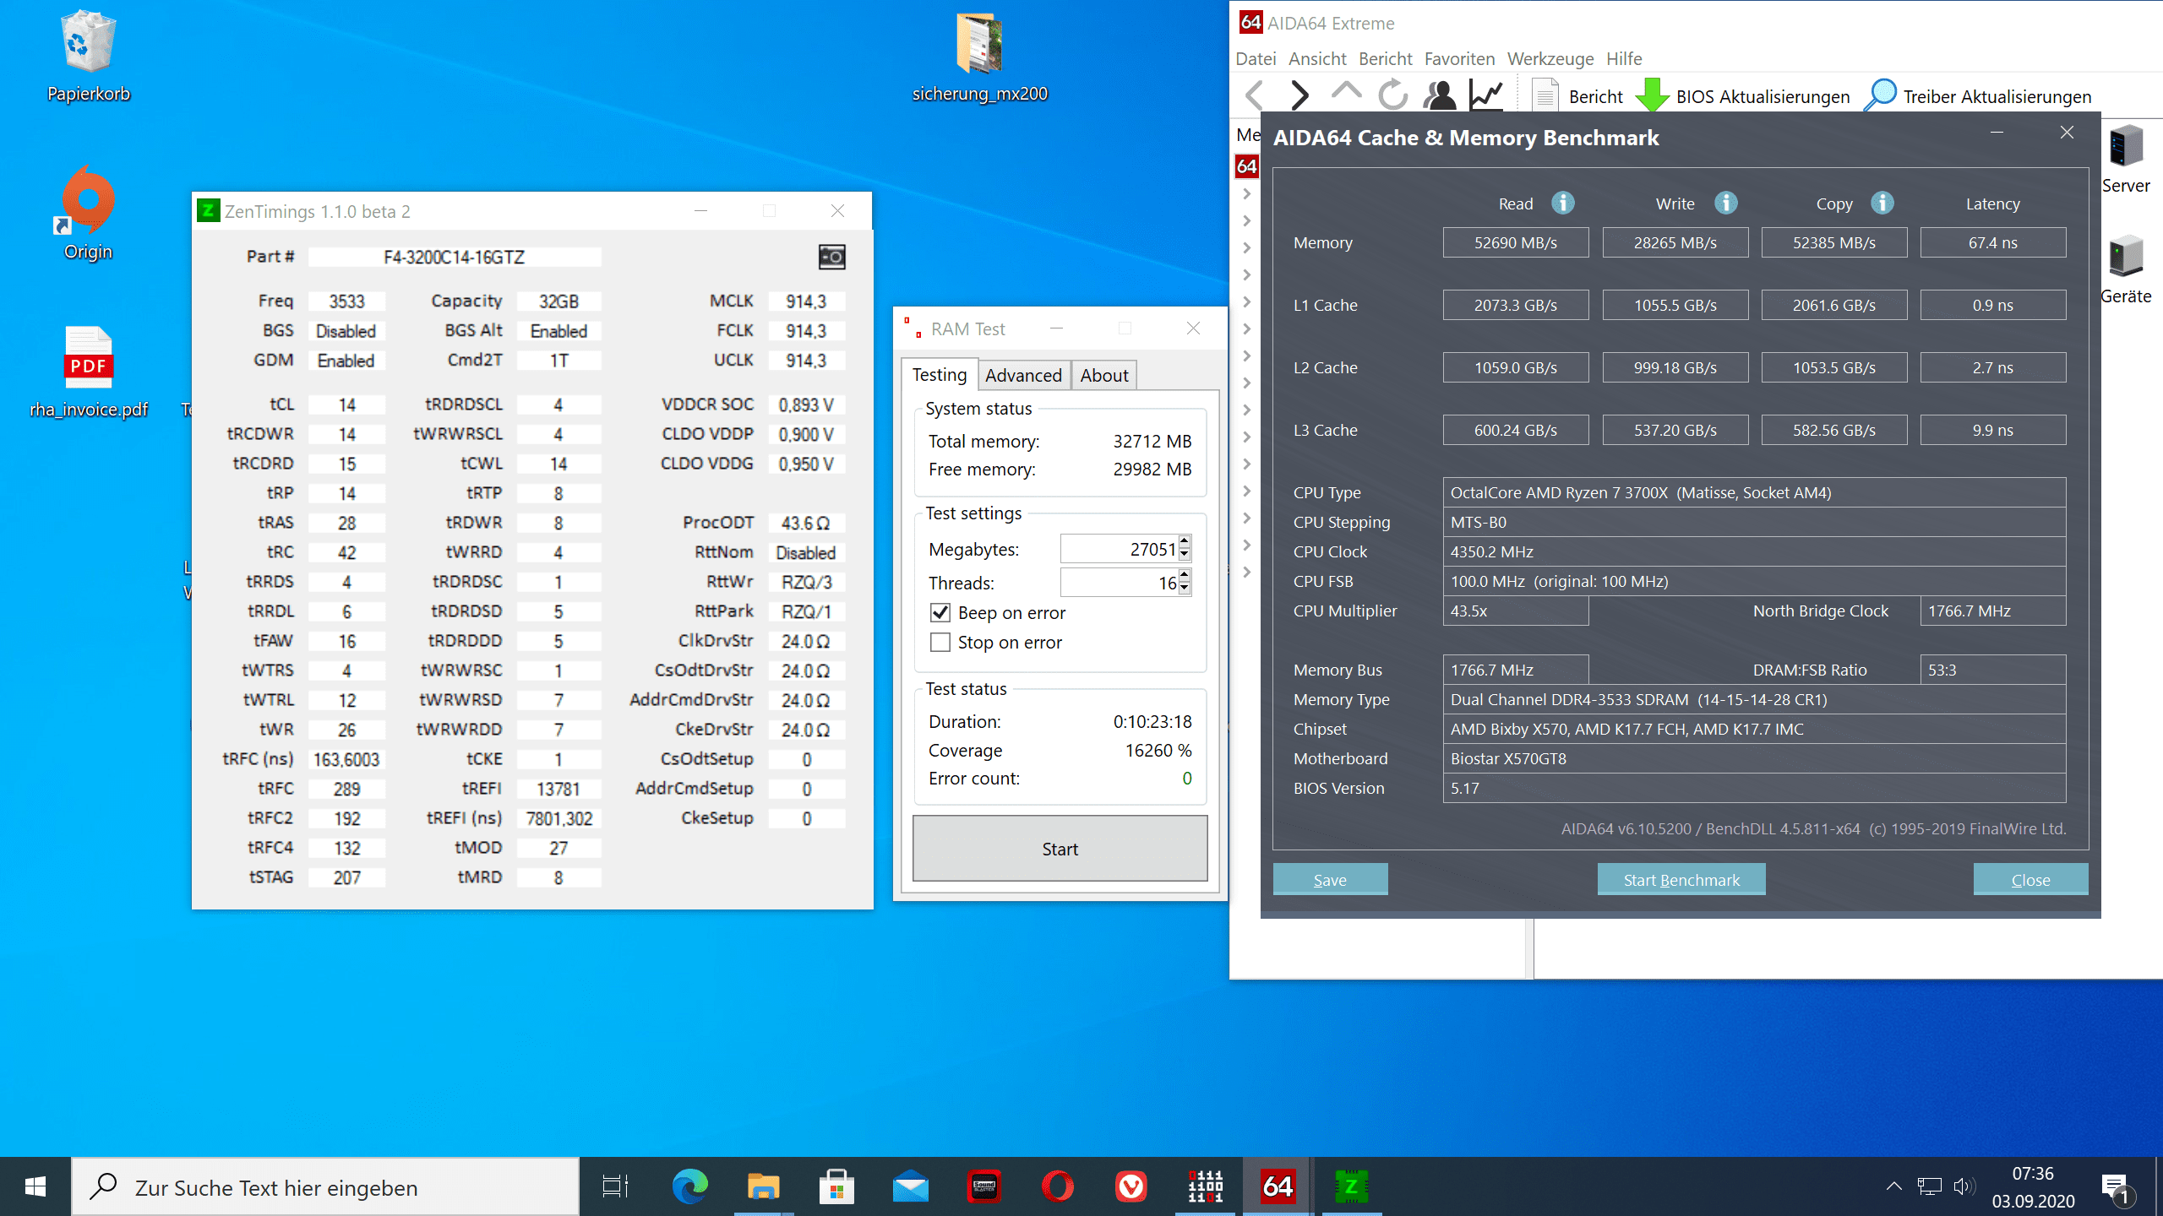This screenshot has width=2163, height=1216.
Task: Click the Copy info icon in benchmark
Action: (x=1882, y=204)
